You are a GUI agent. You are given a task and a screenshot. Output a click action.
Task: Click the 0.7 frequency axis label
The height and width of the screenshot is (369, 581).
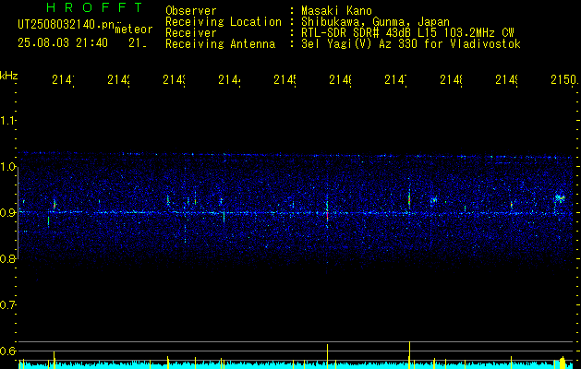tap(8, 305)
